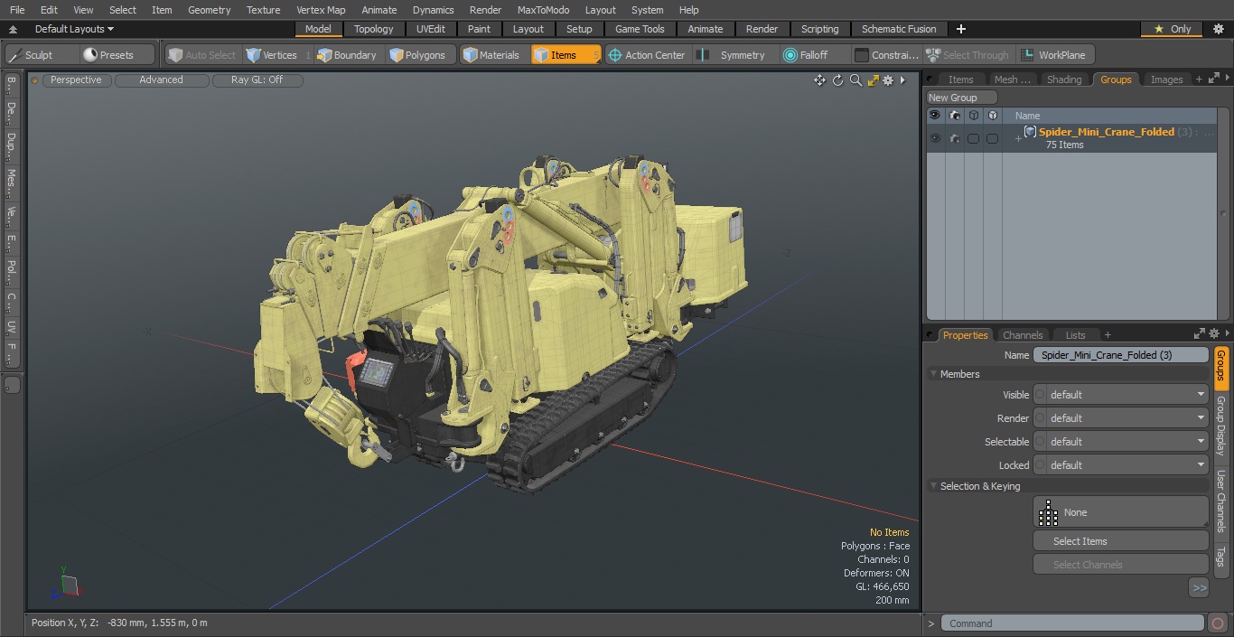
Task: Open the Action Center options
Action: click(x=647, y=55)
